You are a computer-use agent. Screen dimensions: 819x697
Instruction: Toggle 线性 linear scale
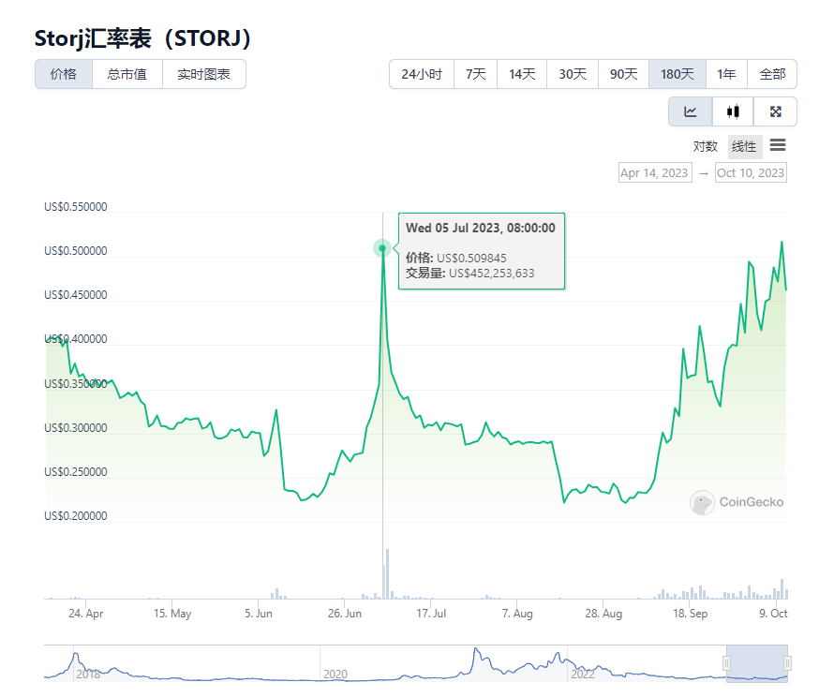745,146
